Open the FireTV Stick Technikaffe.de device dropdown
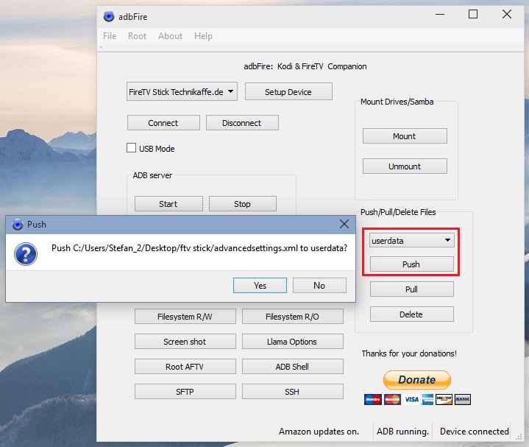This screenshot has width=529, height=447. (182, 91)
